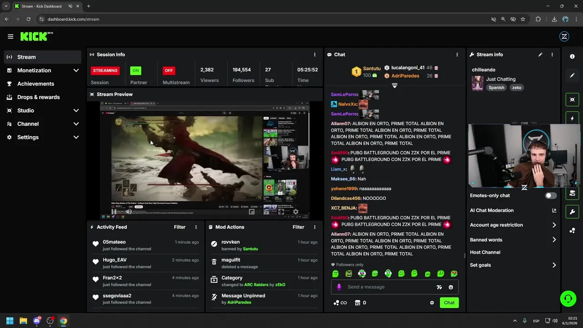The width and height of the screenshot is (583, 328).
Task: Click the Kick logo
Action: pyautogui.click(x=36, y=36)
